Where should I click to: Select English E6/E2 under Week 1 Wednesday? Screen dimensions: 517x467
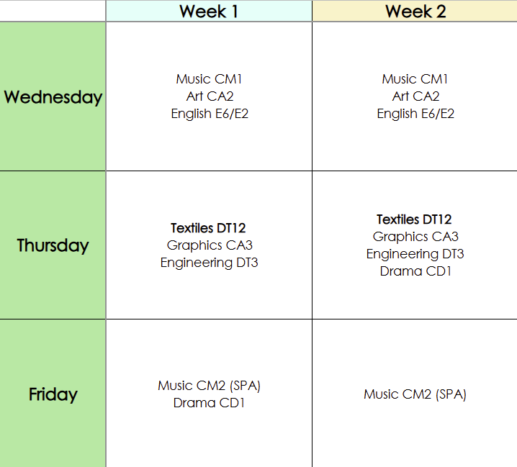point(209,114)
